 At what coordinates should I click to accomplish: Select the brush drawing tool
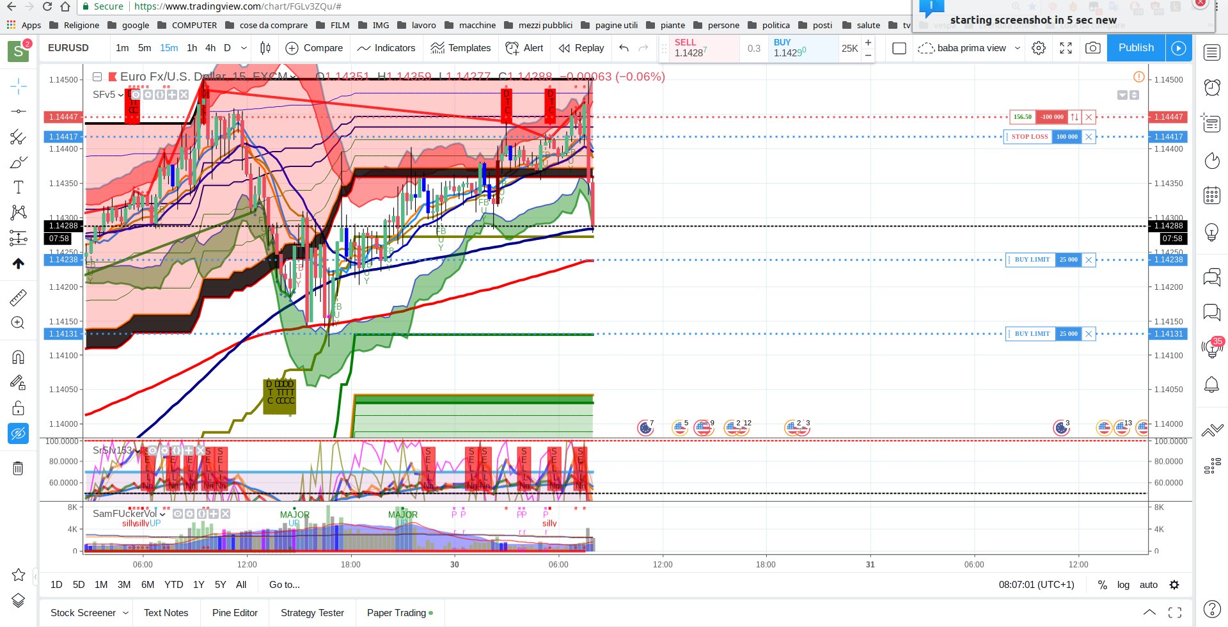pos(19,162)
